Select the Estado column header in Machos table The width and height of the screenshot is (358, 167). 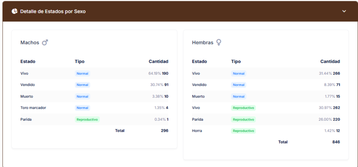28,62
